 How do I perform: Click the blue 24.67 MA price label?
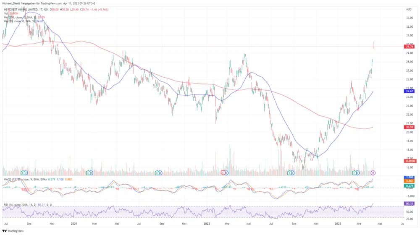click(x=409, y=91)
